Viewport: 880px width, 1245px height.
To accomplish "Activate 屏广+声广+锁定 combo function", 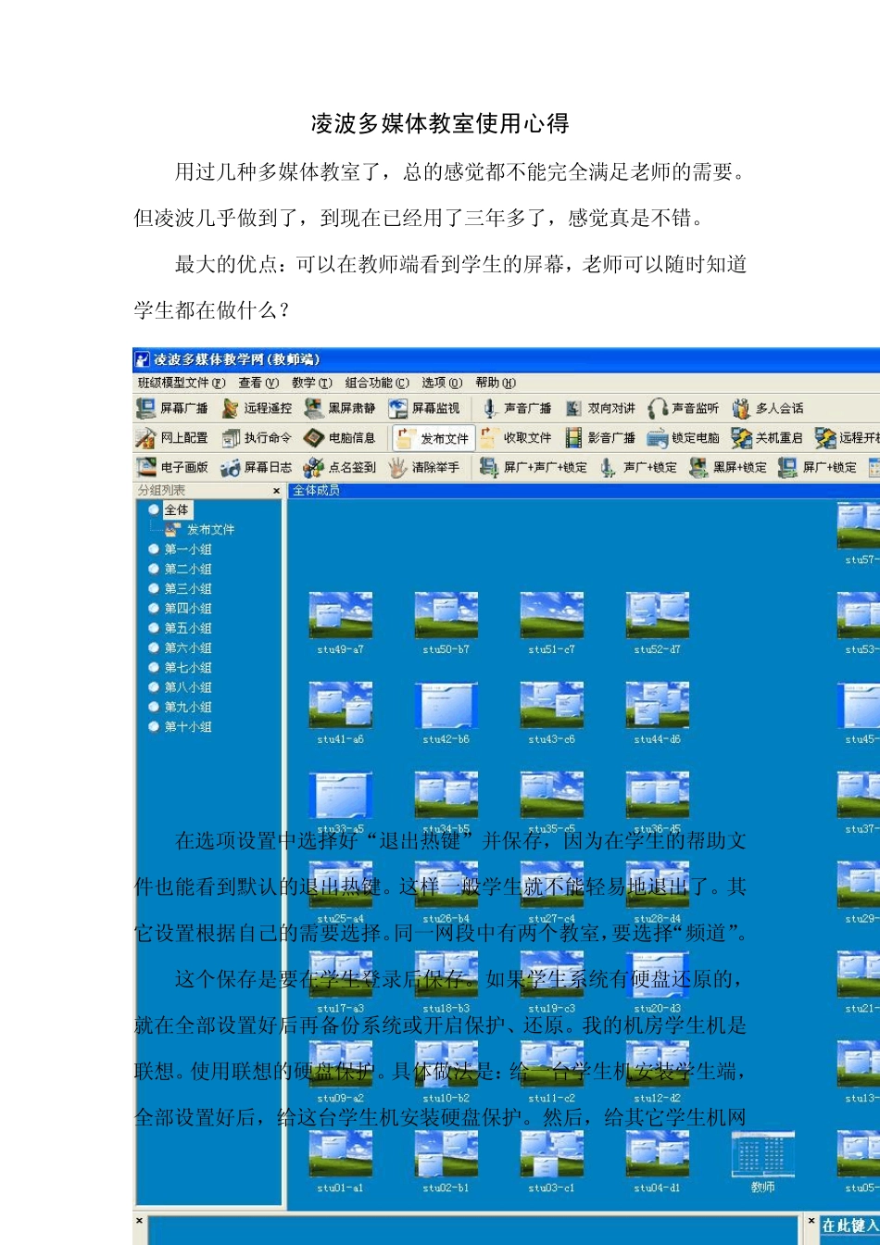I will [534, 468].
